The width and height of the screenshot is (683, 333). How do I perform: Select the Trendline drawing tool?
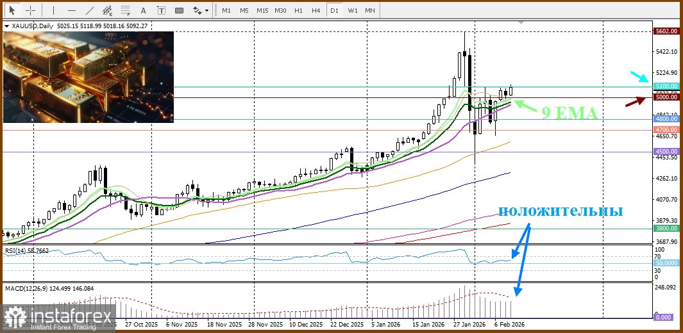click(x=90, y=10)
